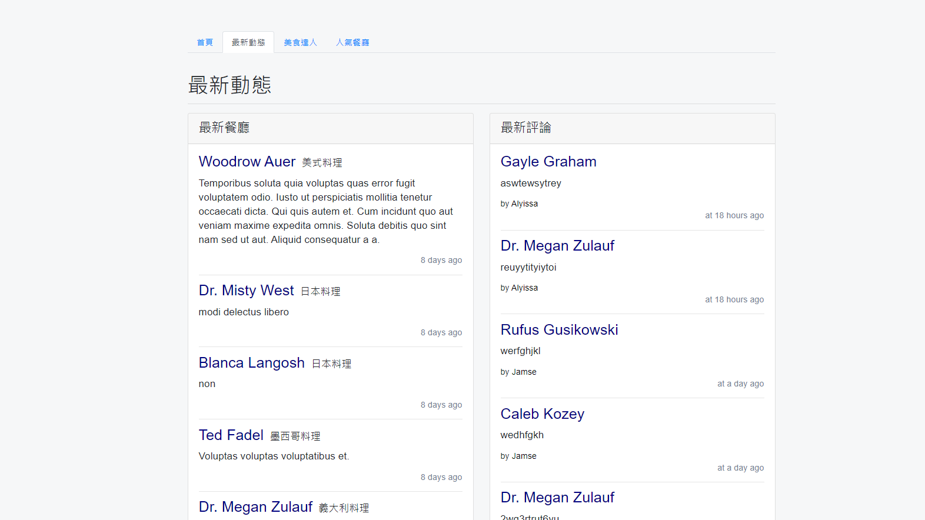Open Dr. Megan Zulauf in 最新餐廳 list
Image resolution: width=925 pixels, height=520 pixels.
point(255,507)
